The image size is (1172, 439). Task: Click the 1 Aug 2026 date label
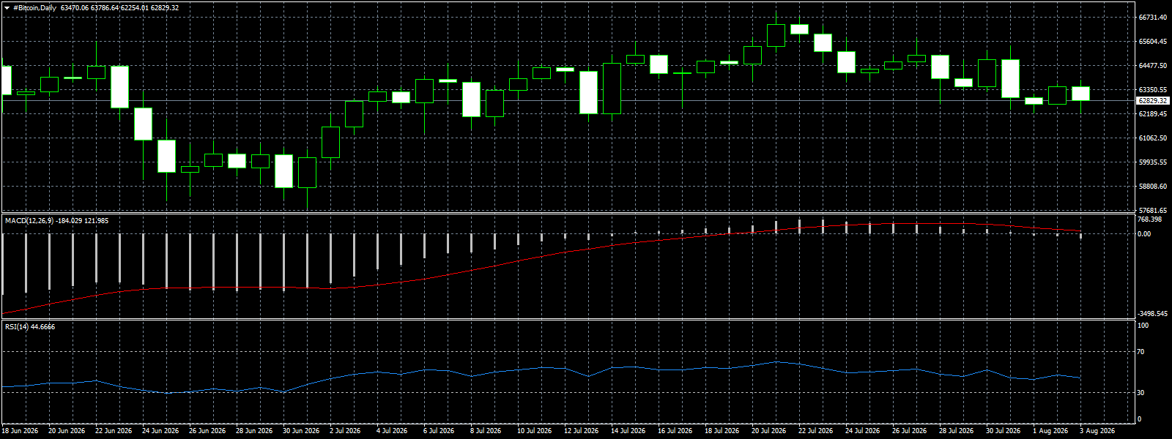click(x=1050, y=431)
